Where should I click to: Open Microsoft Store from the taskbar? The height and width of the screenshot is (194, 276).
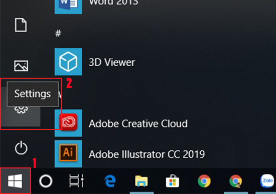tap(173, 180)
